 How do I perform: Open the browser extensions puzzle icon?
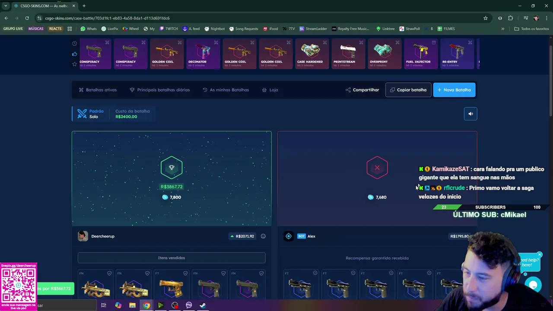pos(511,18)
